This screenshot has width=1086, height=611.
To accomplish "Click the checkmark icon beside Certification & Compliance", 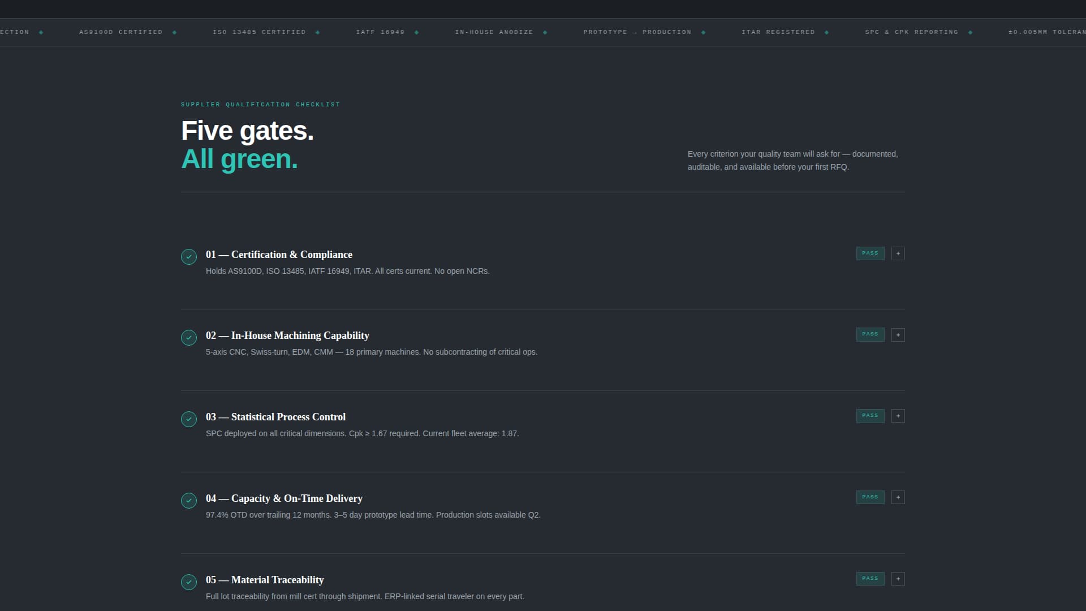I will click(x=188, y=257).
